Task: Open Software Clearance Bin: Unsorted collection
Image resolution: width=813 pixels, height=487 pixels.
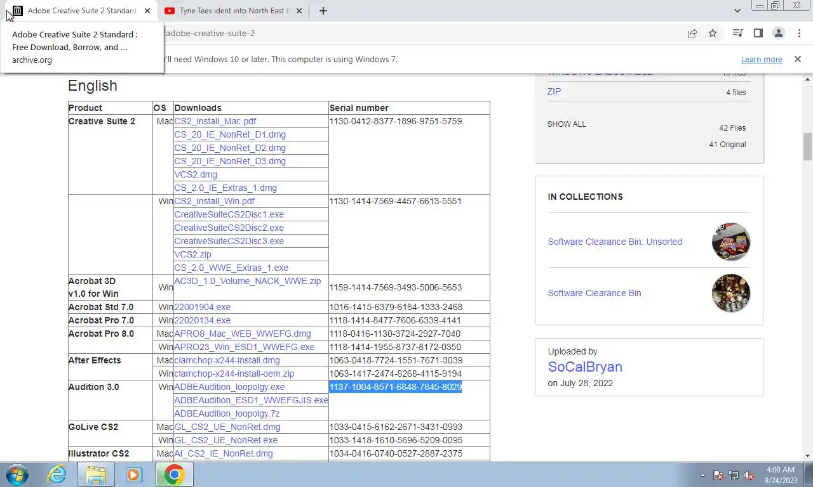Action: click(615, 242)
